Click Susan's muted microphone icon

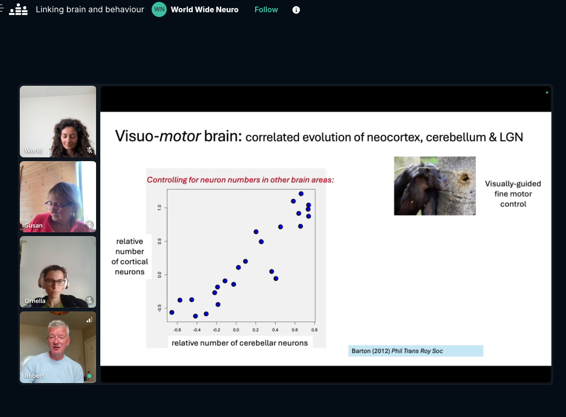pyautogui.click(x=89, y=225)
